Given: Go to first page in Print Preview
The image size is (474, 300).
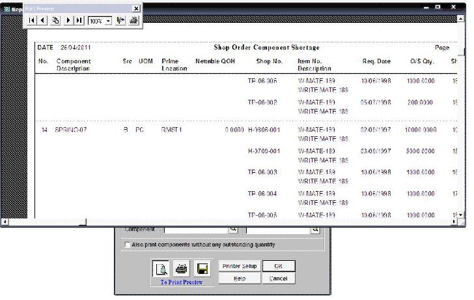Looking at the screenshot, I should tap(31, 20).
